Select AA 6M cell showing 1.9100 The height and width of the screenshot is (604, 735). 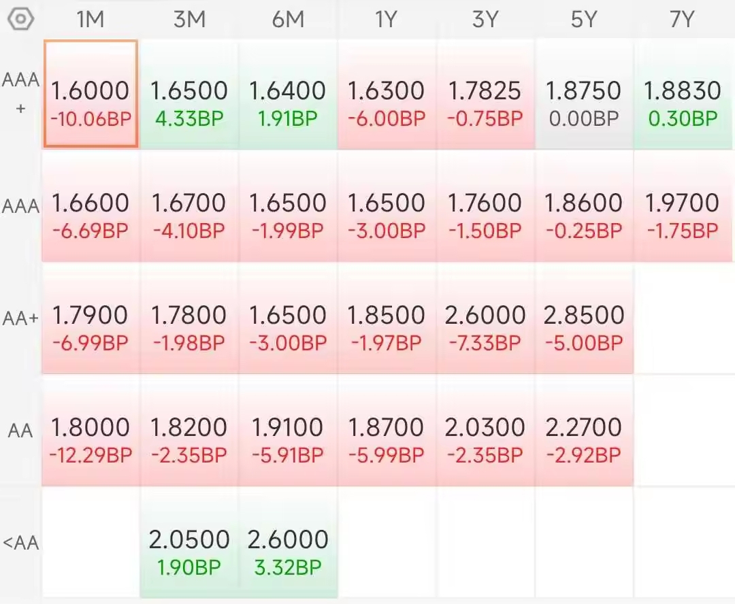coord(288,431)
